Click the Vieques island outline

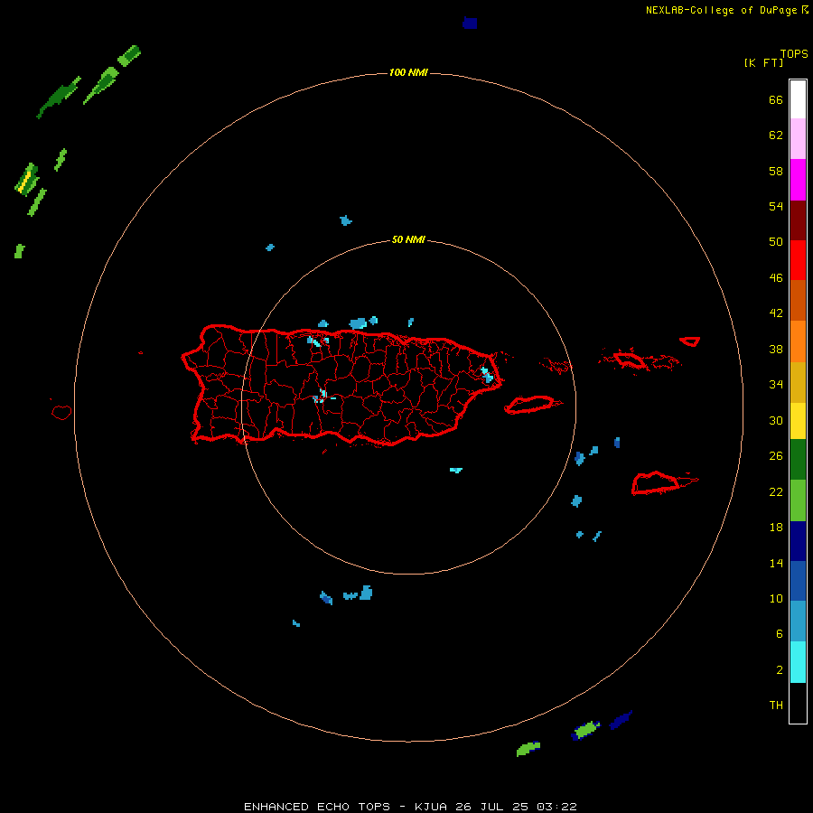(x=532, y=405)
